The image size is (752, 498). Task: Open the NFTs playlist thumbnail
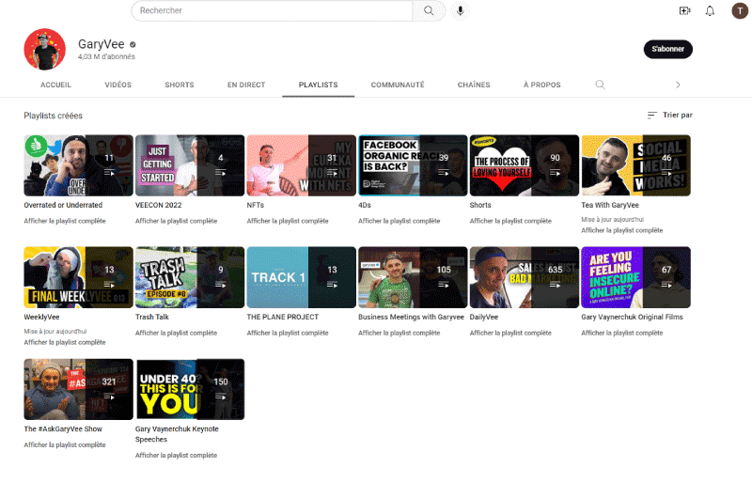coord(301,165)
